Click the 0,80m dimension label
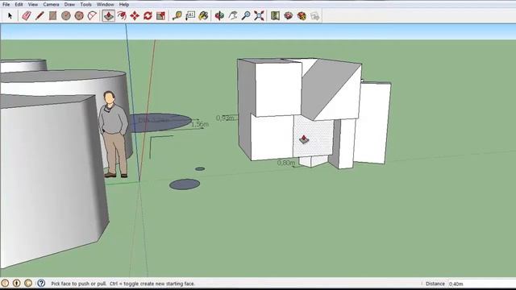 [x=285, y=163]
